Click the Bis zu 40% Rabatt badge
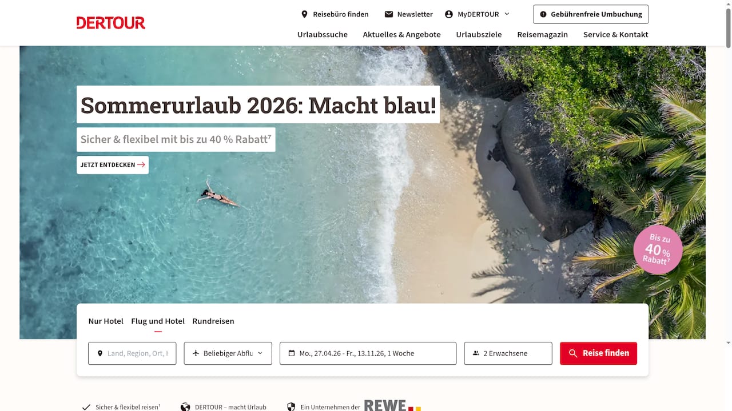 coord(658,249)
